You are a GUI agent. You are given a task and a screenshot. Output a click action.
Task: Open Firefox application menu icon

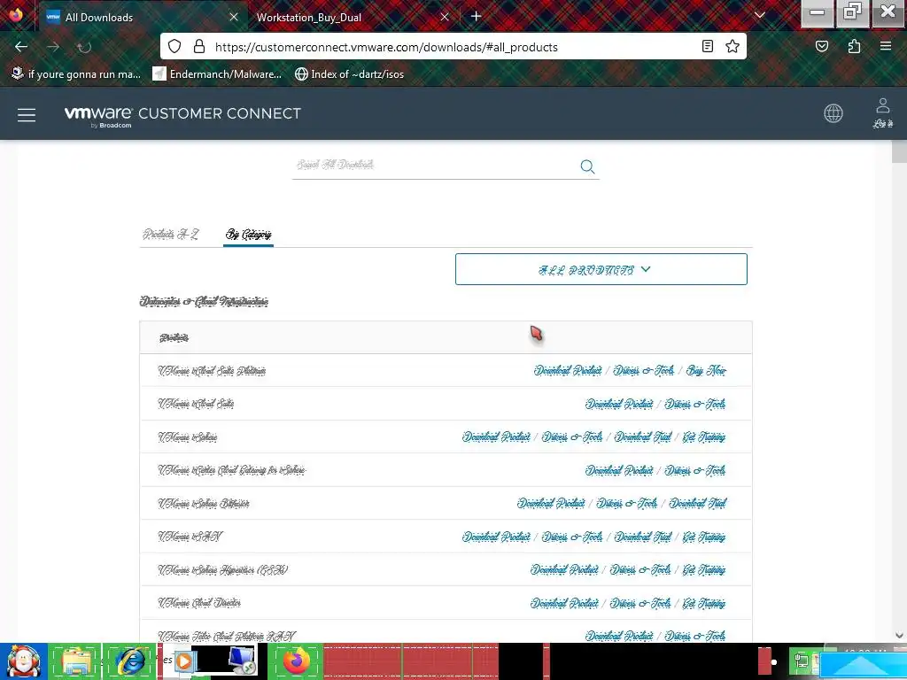(886, 46)
